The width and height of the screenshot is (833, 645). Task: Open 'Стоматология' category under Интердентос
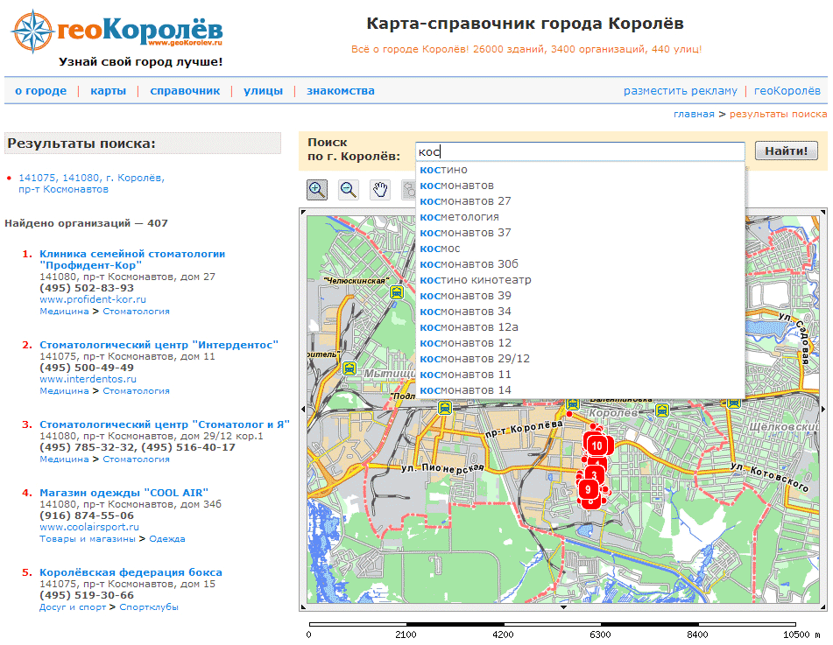(136, 390)
